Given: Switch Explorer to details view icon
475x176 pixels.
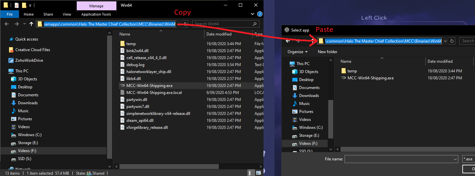Looking at the screenshot, I should click(251, 173).
